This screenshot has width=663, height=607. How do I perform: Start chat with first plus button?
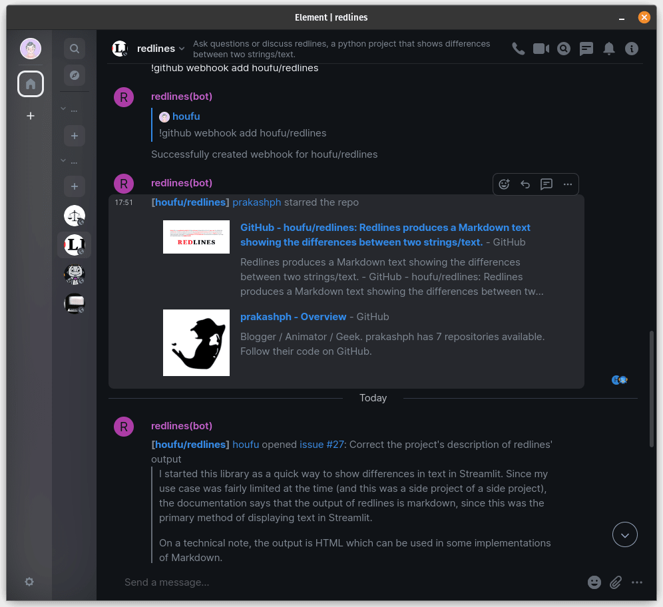(75, 136)
